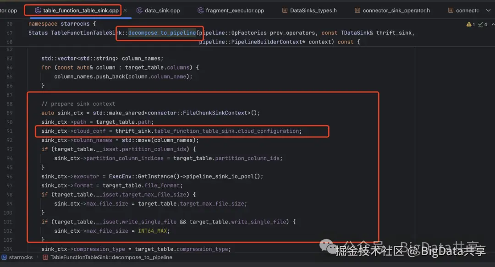Click the header icon on DataSinks_types.h tab

[x=285, y=11]
